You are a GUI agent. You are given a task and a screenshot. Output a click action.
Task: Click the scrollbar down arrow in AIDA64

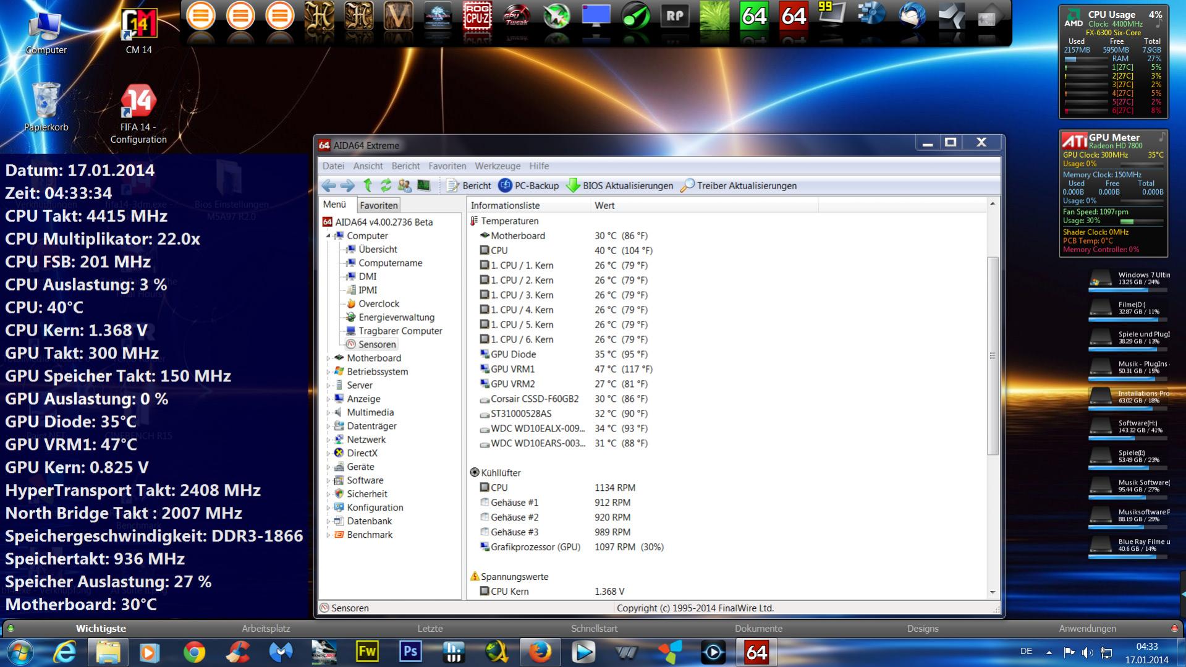pos(993,592)
